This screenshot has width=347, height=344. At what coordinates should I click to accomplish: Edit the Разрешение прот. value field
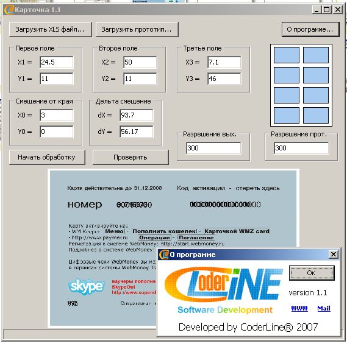301,148
